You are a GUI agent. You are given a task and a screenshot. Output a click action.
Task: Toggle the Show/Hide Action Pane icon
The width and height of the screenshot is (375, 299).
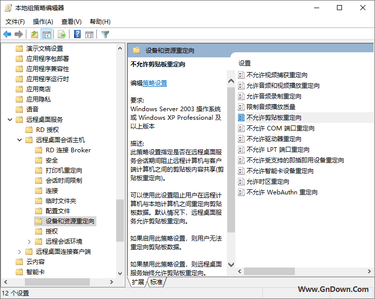pyautogui.click(x=89, y=35)
